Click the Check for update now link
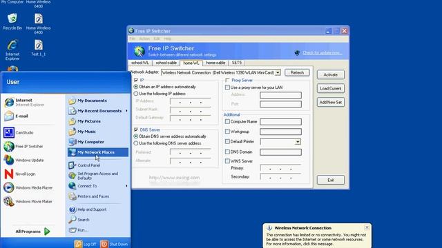Image resolution: width=442 pixels, height=248 pixels. (323, 53)
